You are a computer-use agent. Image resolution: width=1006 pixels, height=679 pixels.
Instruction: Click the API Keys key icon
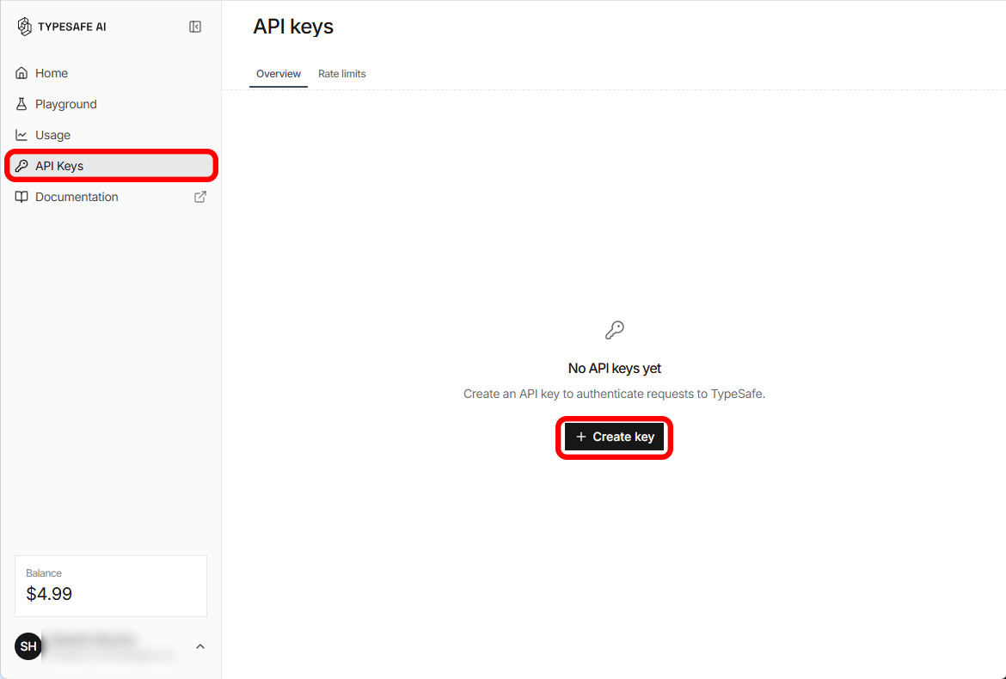coord(21,166)
